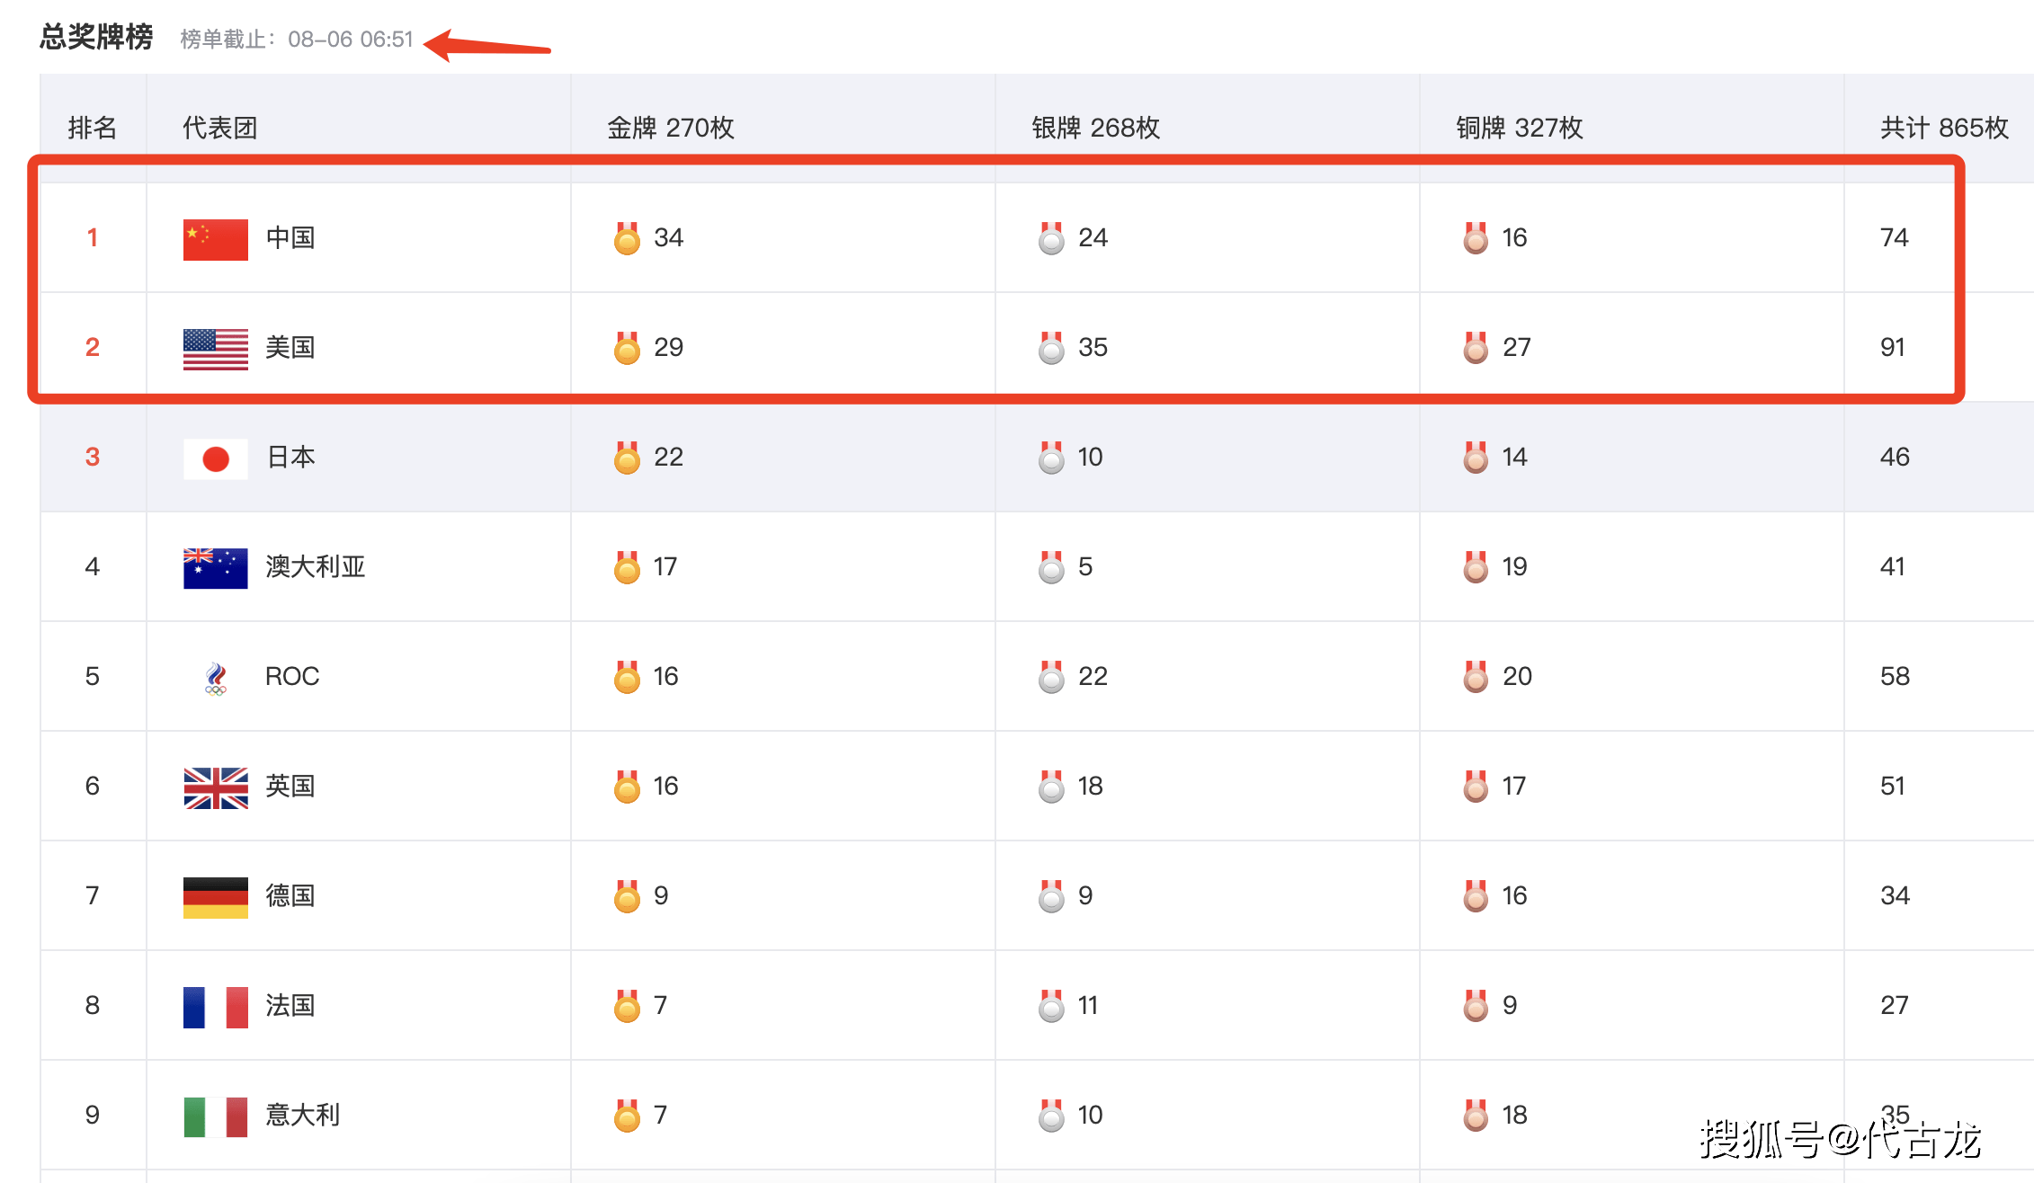
Task: Click bronze medal icon in ROC row
Action: coord(1476,677)
